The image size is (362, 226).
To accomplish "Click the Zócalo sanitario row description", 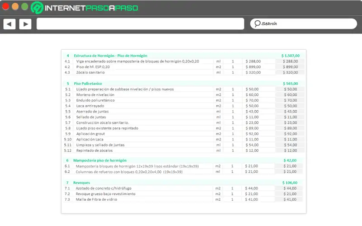I will click(90, 72).
